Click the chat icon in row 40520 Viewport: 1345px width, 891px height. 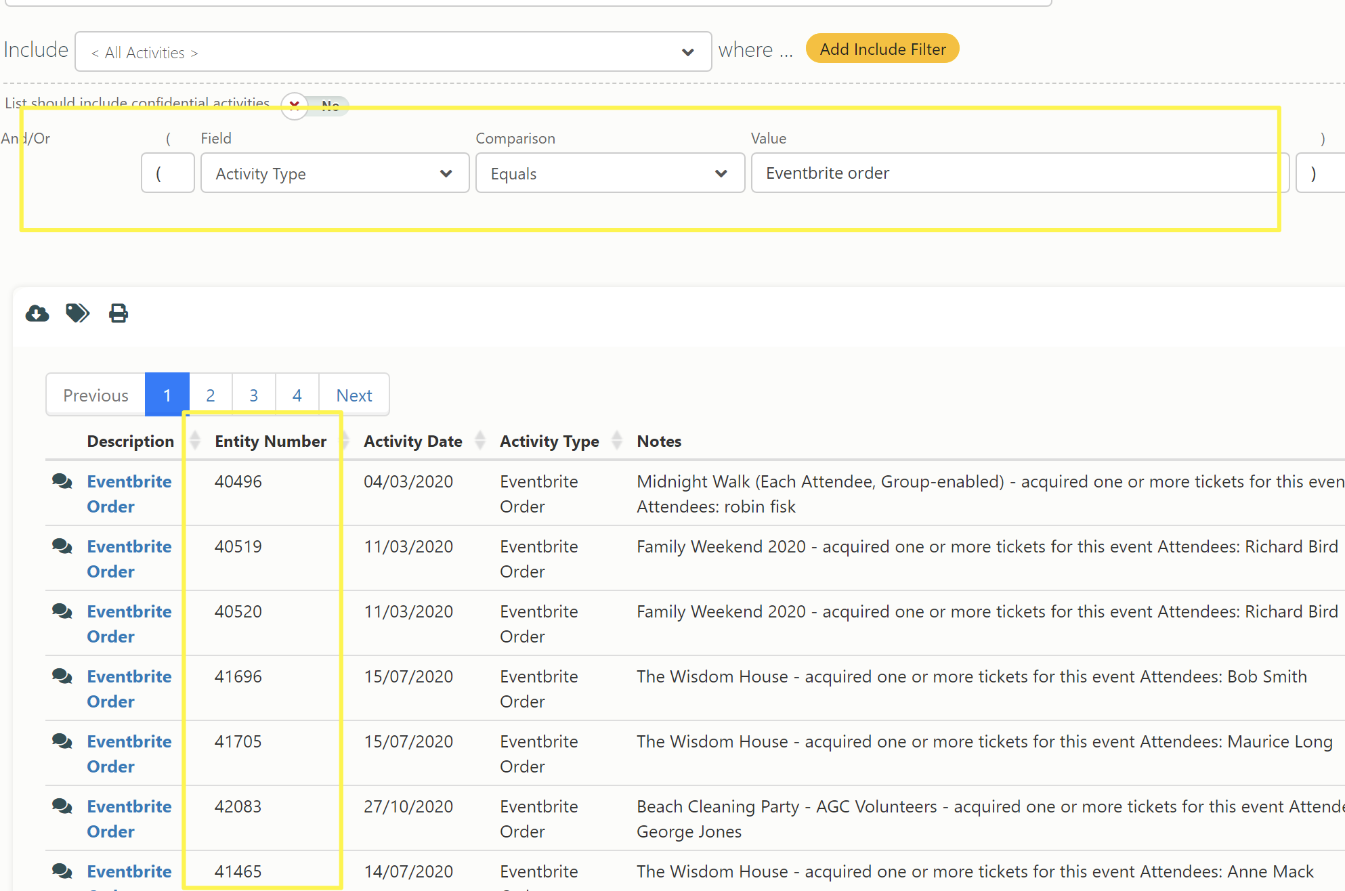[62, 611]
